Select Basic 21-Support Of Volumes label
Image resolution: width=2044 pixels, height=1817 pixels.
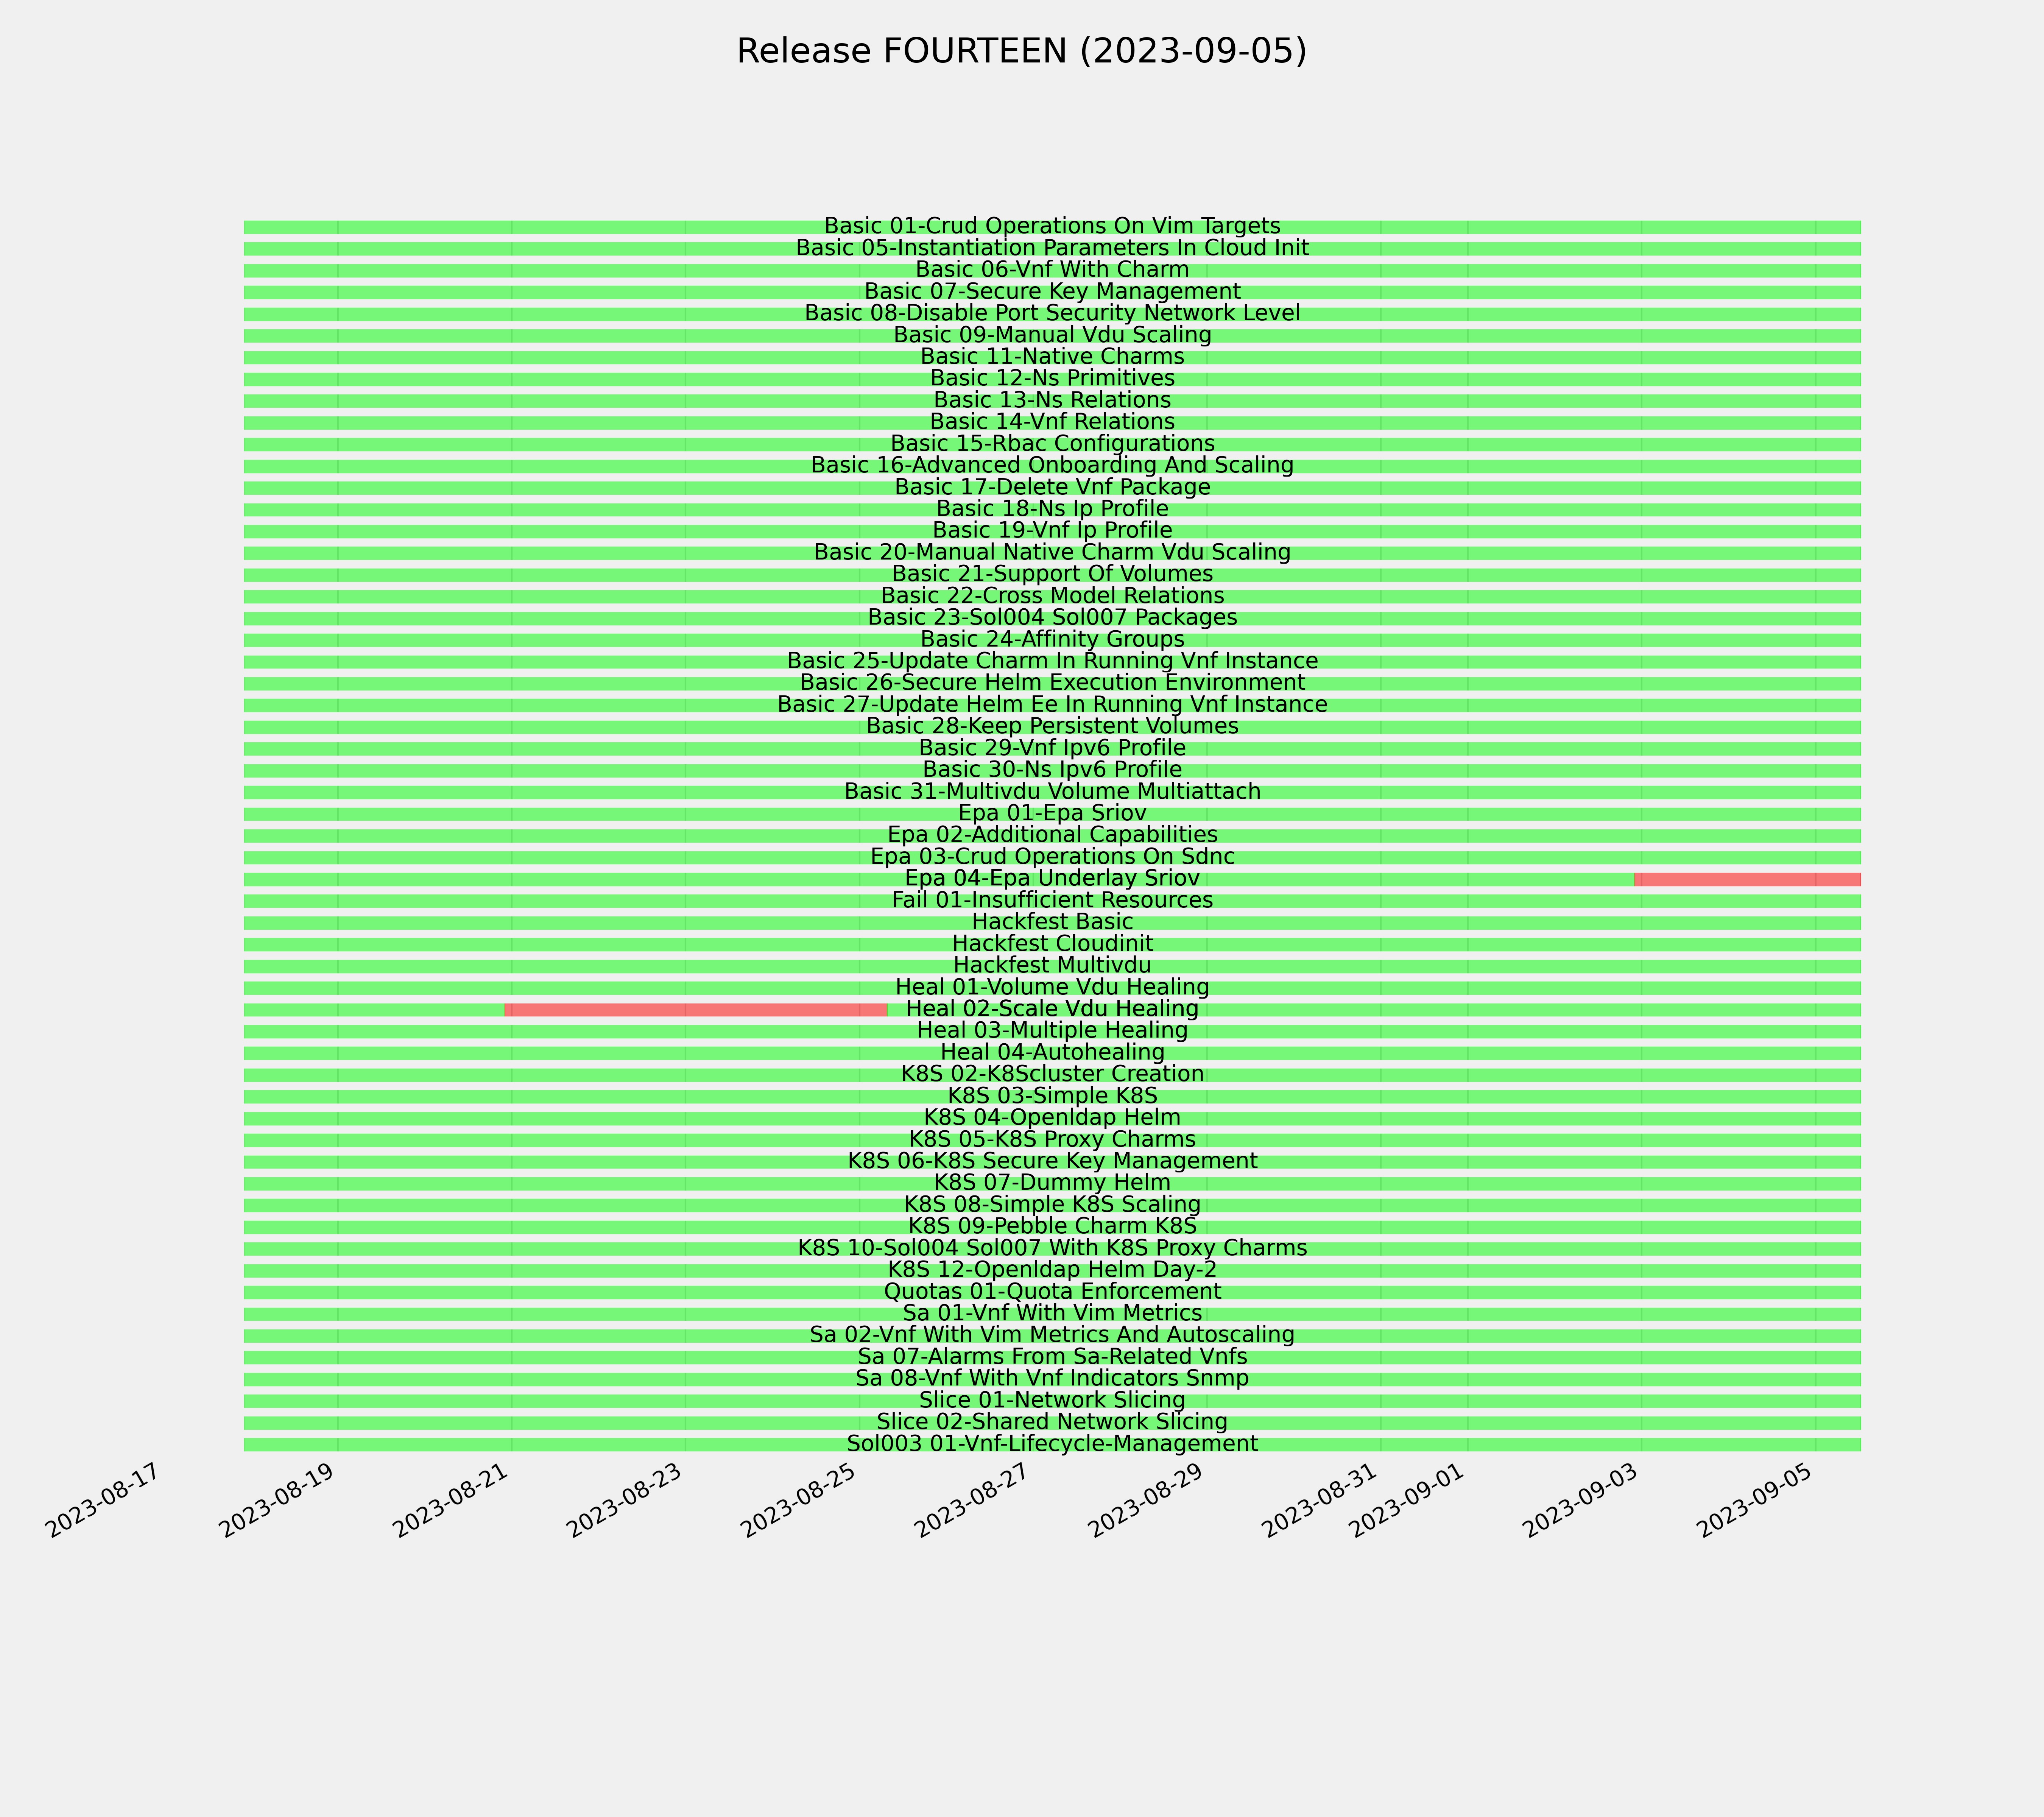tap(1052, 575)
